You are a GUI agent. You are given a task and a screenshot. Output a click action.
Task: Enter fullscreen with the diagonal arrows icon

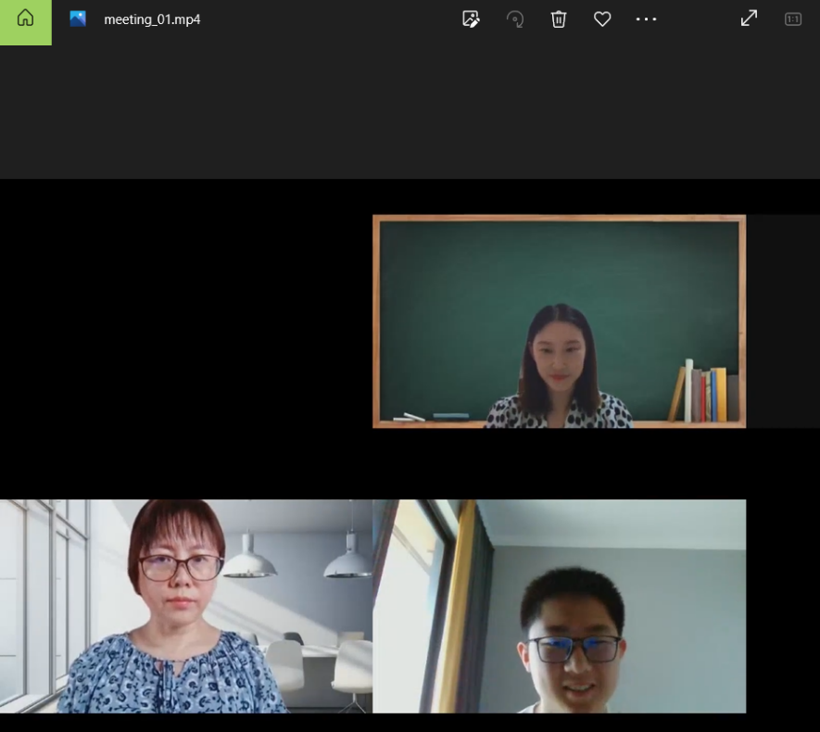click(x=749, y=19)
